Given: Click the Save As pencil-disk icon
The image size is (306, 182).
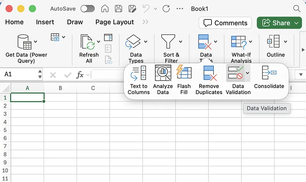Looking at the screenshot, I should tap(132, 9).
